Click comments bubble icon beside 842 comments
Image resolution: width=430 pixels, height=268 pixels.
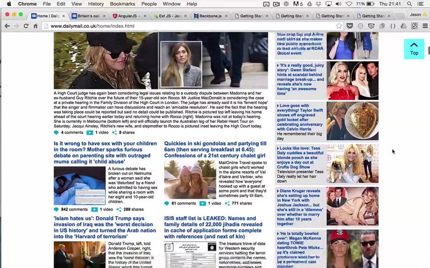tap(56, 209)
